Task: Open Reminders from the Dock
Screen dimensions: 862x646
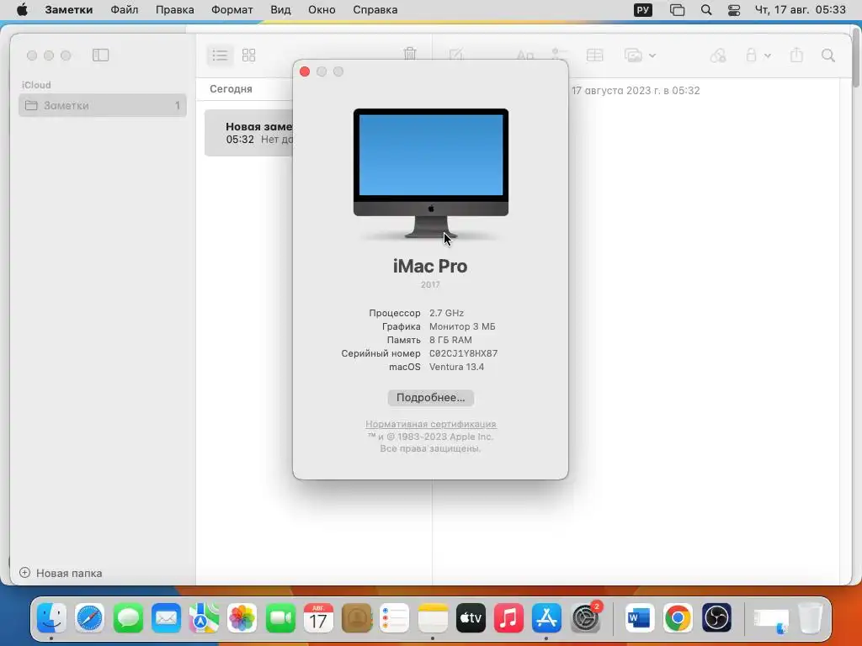Action: pos(395,618)
